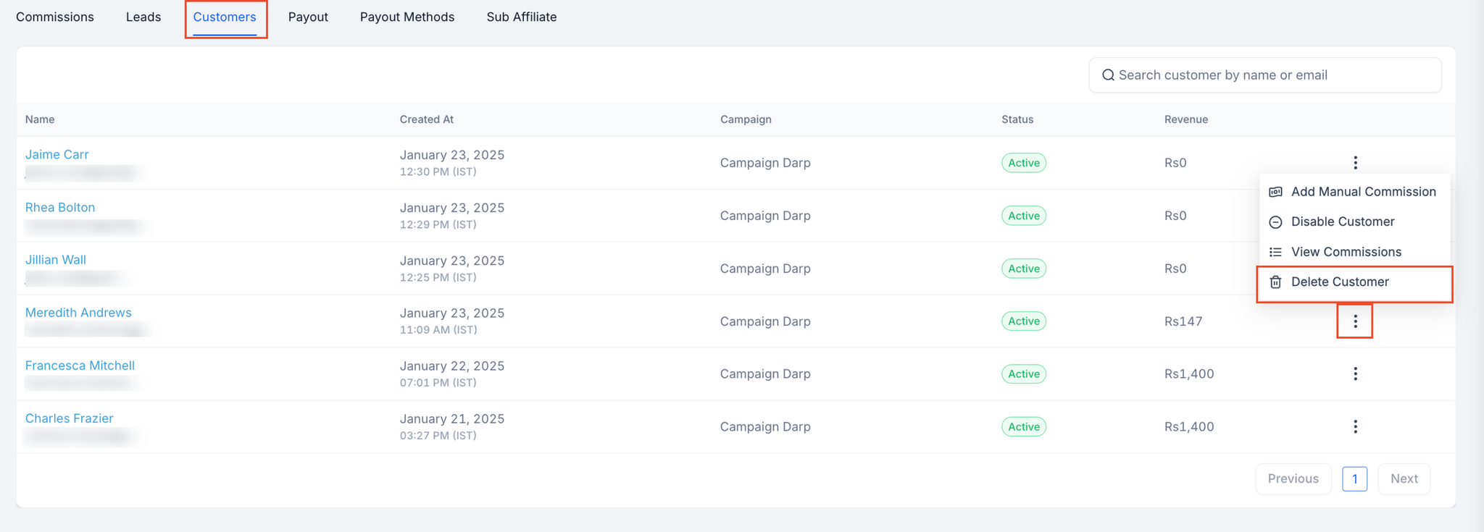Click the Name column header

coord(40,119)
